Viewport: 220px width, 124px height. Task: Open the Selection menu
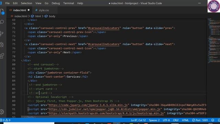pyautogui.click(x=26, y=3)
